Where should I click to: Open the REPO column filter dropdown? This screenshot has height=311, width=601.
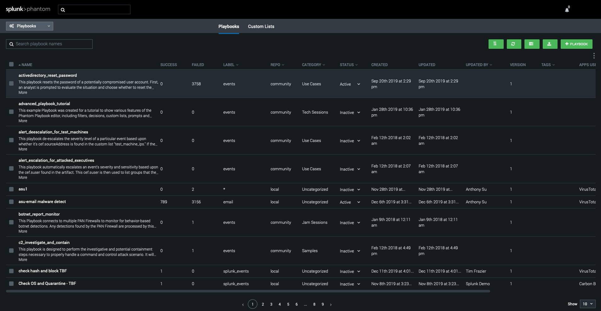coord(277,65)
